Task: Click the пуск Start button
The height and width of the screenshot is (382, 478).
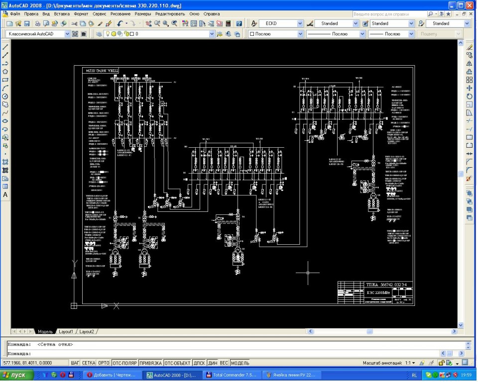Action: [16, 376]
